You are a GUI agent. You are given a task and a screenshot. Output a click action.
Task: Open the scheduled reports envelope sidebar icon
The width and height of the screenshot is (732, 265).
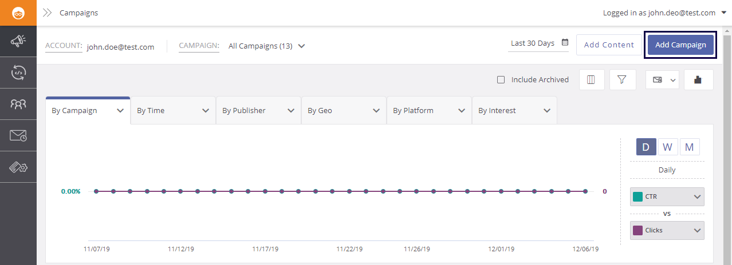[x=18, y=135]
